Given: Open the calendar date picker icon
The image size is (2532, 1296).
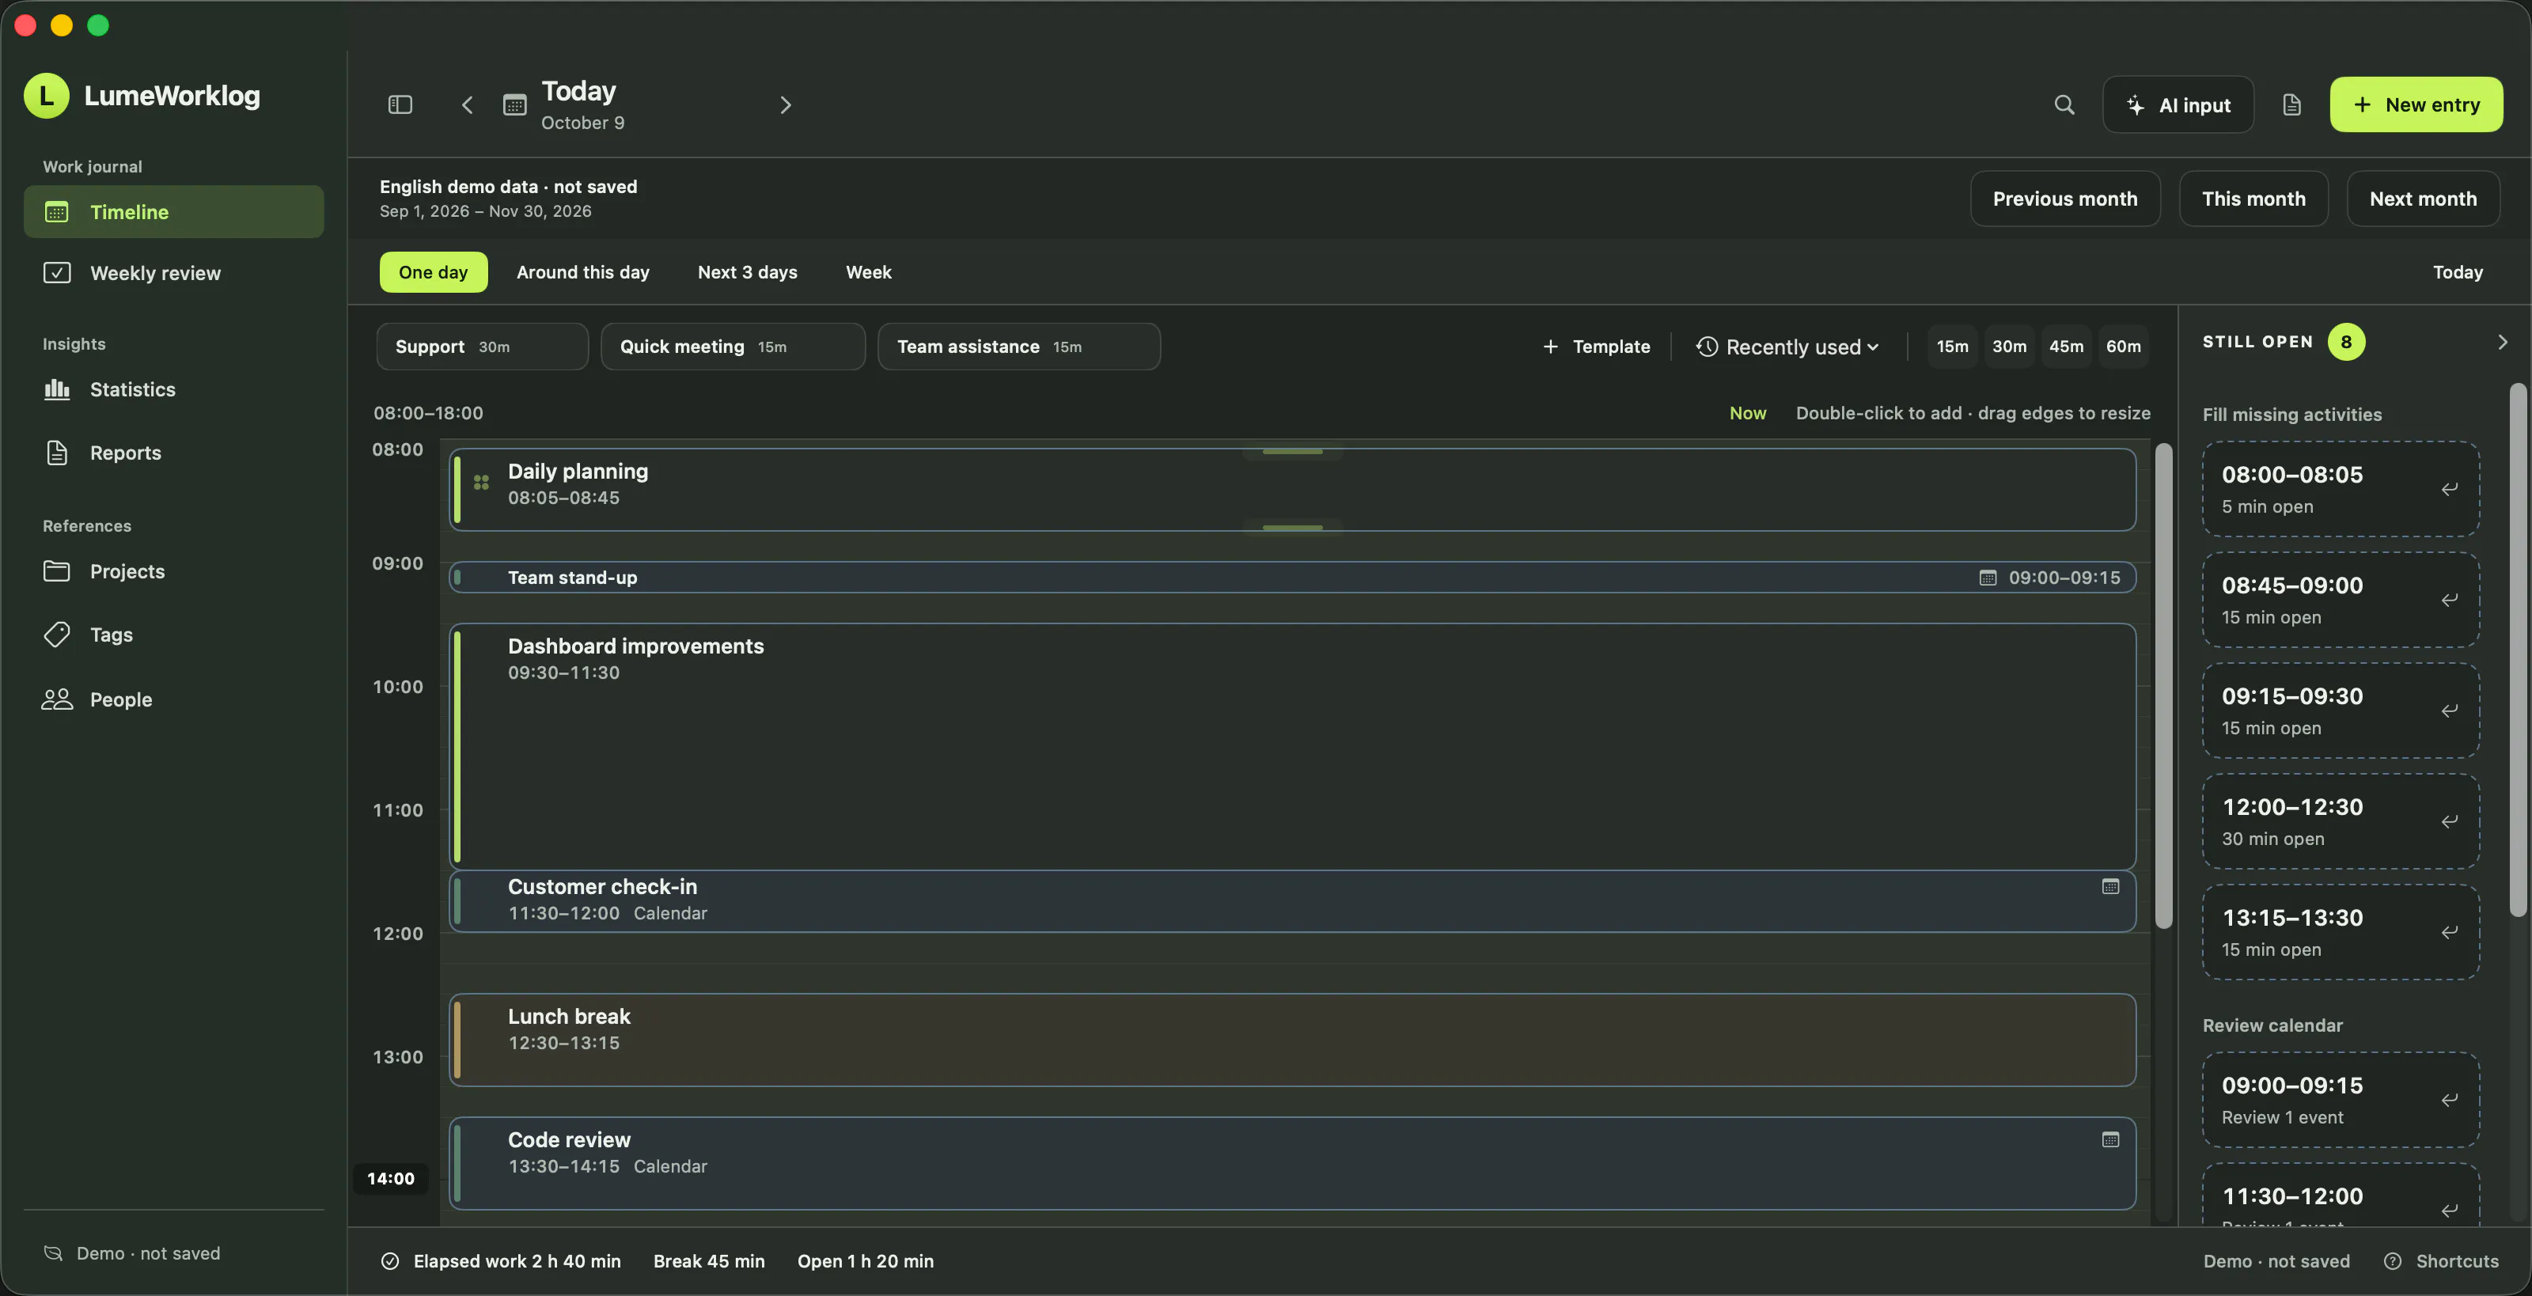Looking at the screenshot, I should pos(514,104).
